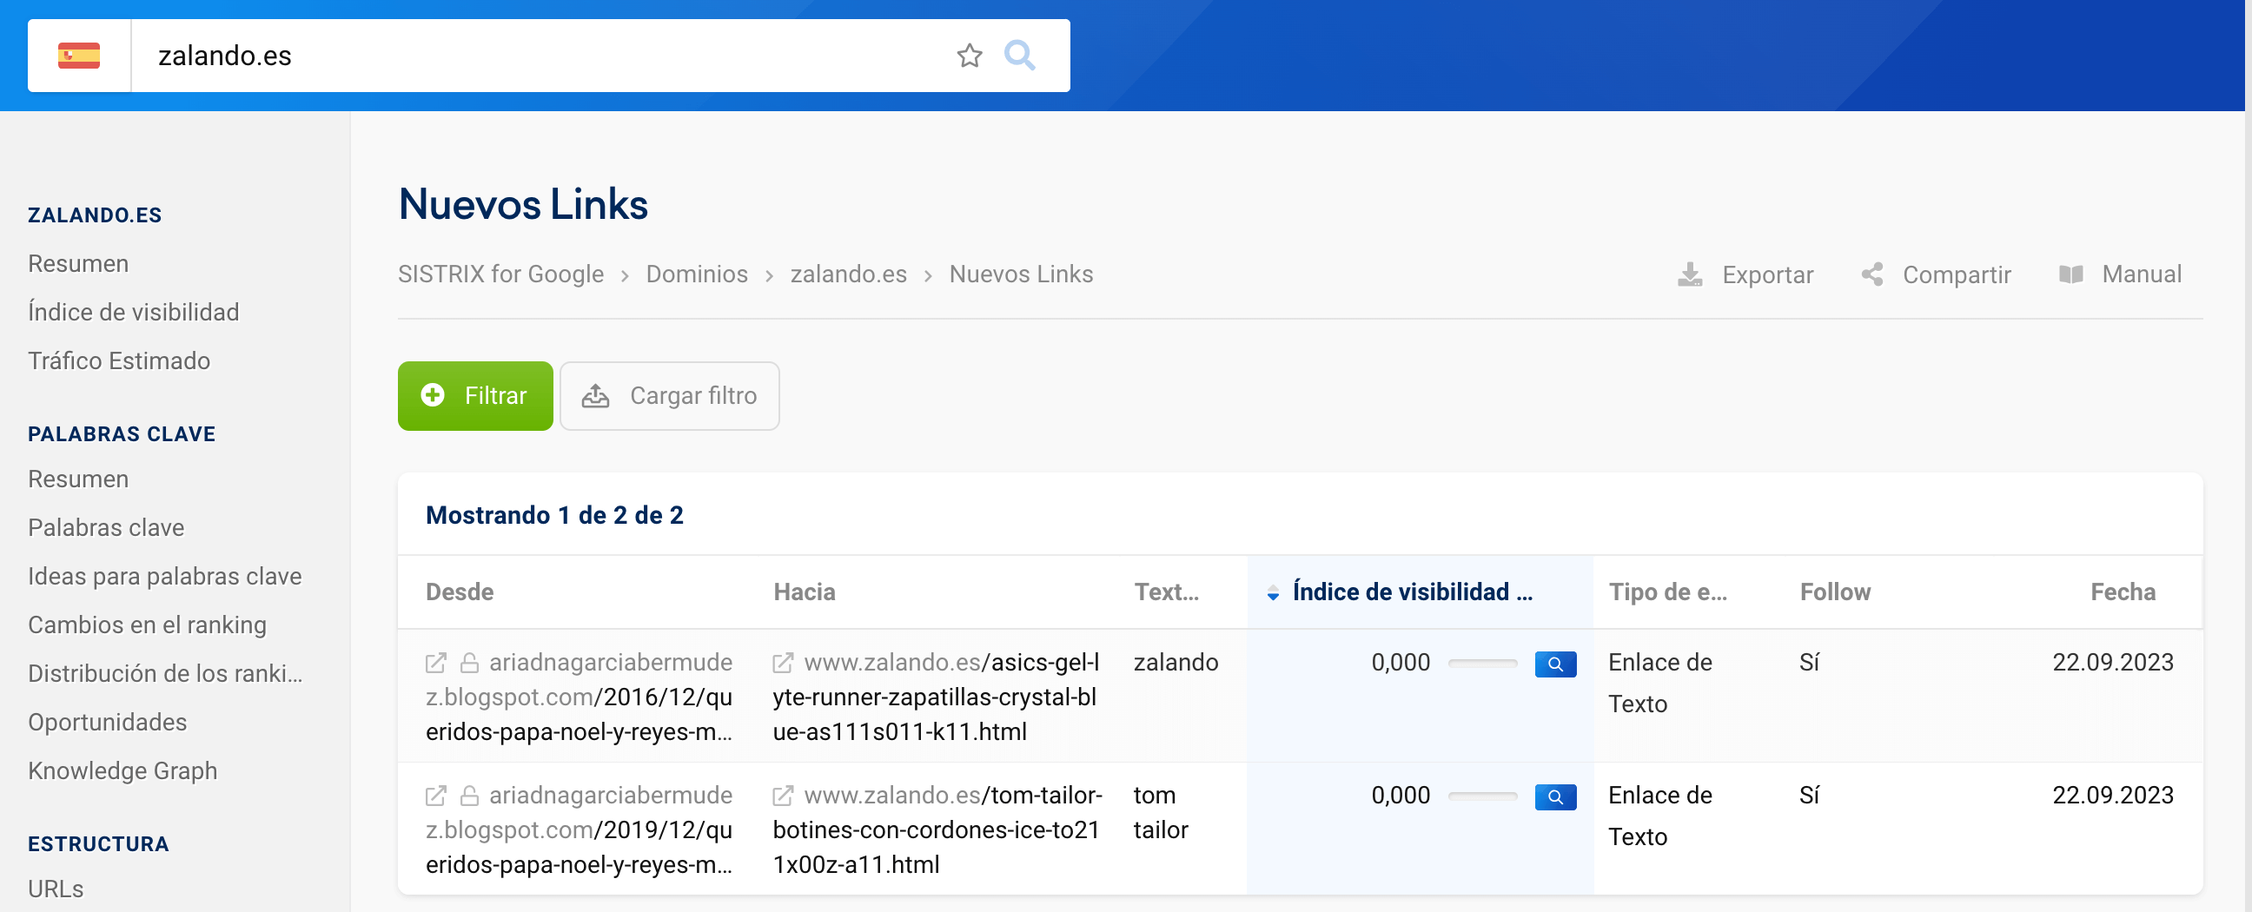The width and height of the screenshot is (2252, 912).
Task: Click the Exportar download icon
Action: pyautogui.click(x=1689, y=274)
